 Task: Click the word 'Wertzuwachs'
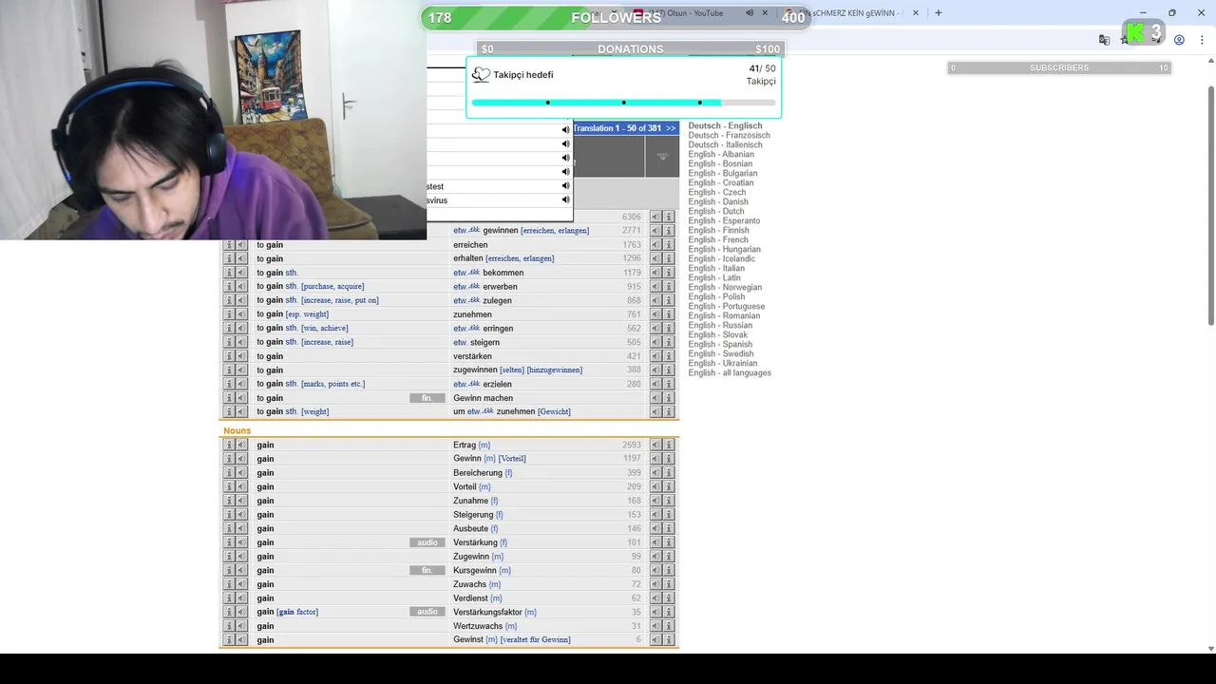[478, 626]
